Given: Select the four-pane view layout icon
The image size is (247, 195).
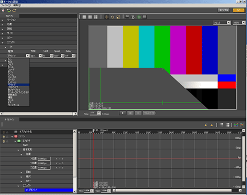Looking at the screenshot, I should (x=96, y=17).
